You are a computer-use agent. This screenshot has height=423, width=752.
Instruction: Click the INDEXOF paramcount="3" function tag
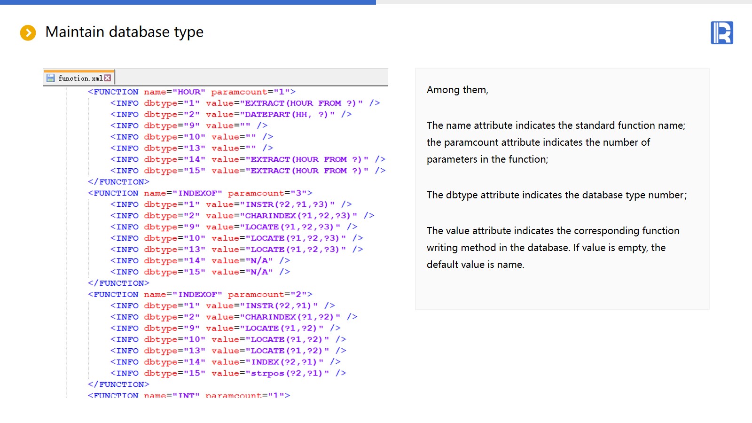(200, 193)
